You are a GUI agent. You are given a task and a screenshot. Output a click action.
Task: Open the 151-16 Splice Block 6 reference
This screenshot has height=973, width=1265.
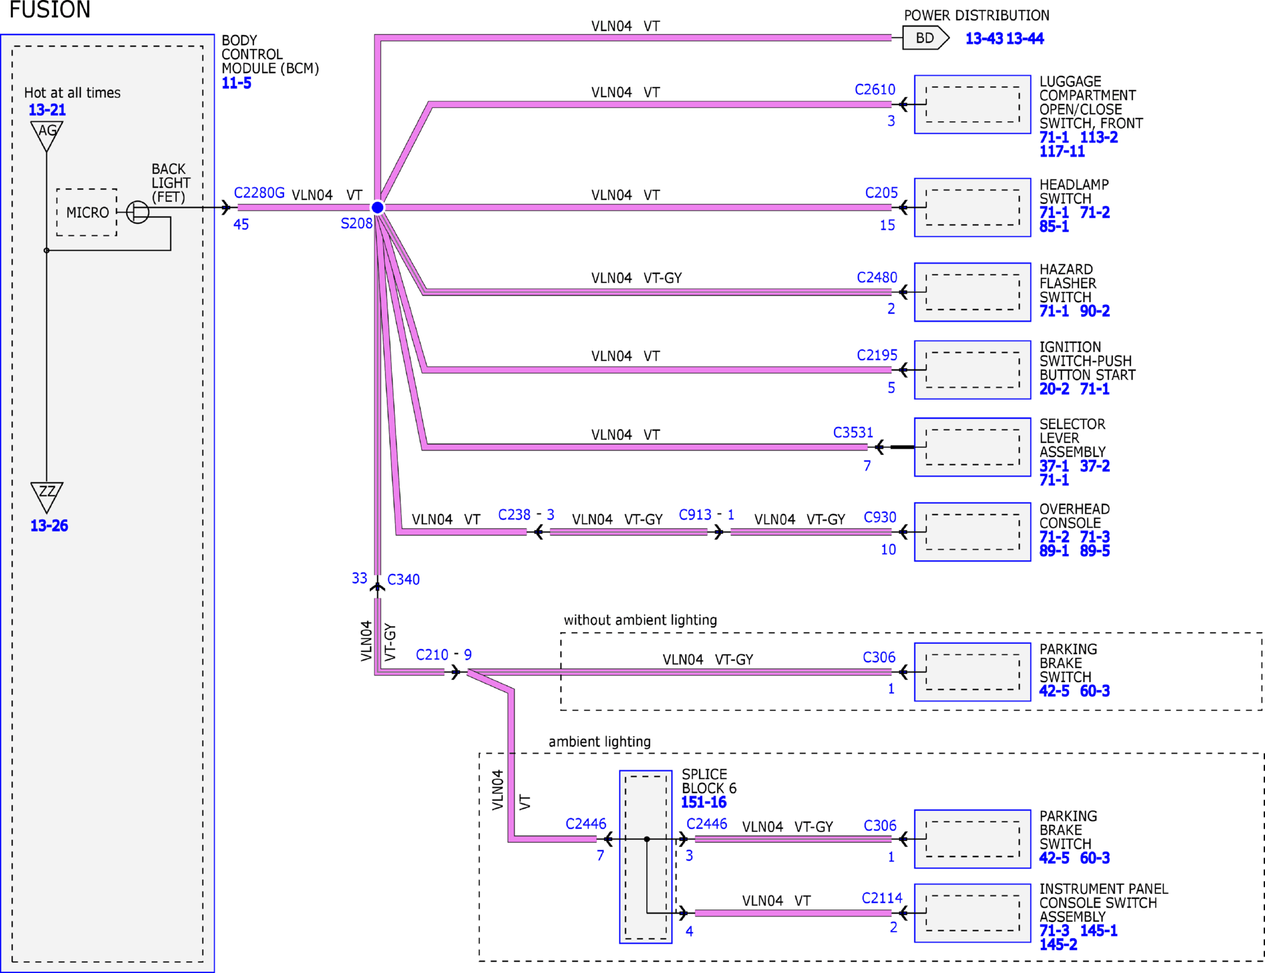[x=704, y=803]
